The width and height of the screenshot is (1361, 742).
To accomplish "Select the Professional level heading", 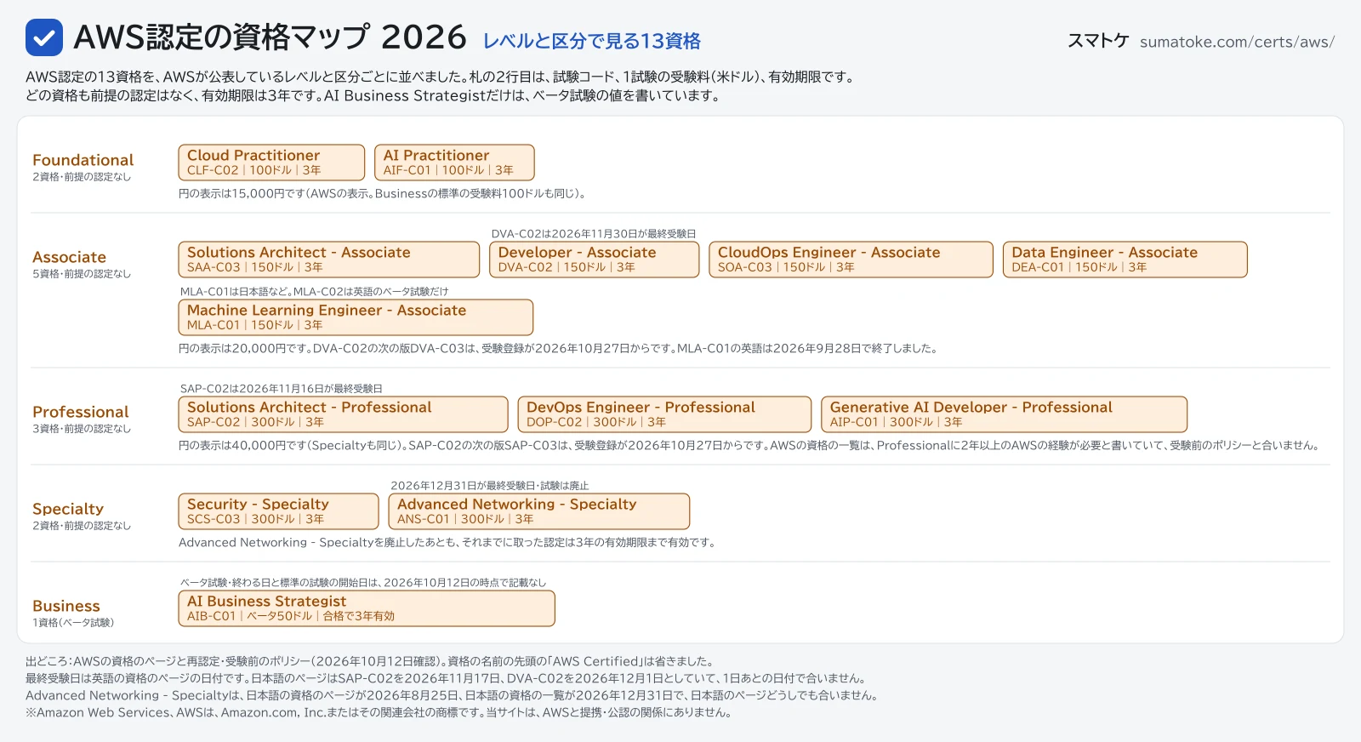I will 81,412.
